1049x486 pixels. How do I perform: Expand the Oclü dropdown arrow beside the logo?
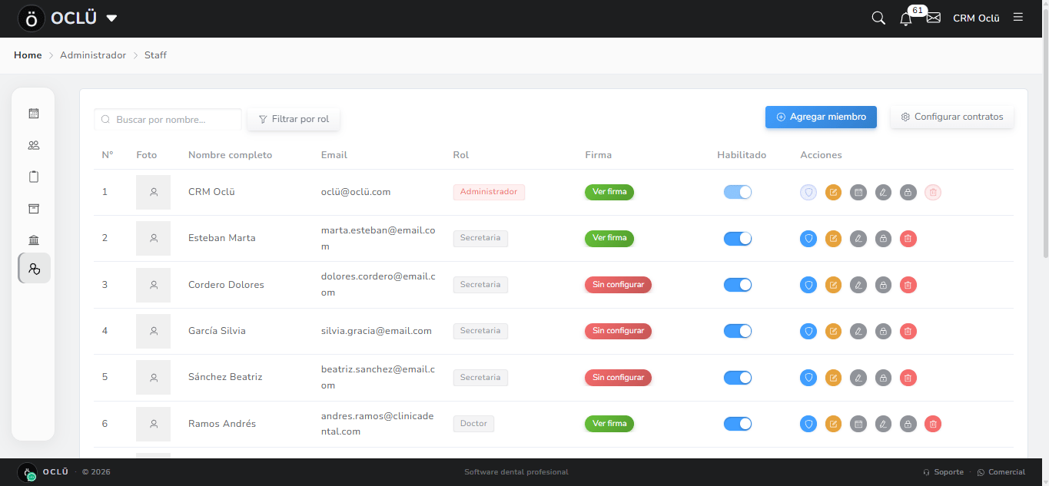111,18
